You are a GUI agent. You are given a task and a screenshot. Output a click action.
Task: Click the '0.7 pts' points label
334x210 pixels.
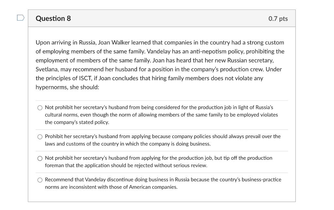click(x=278, y=19)
